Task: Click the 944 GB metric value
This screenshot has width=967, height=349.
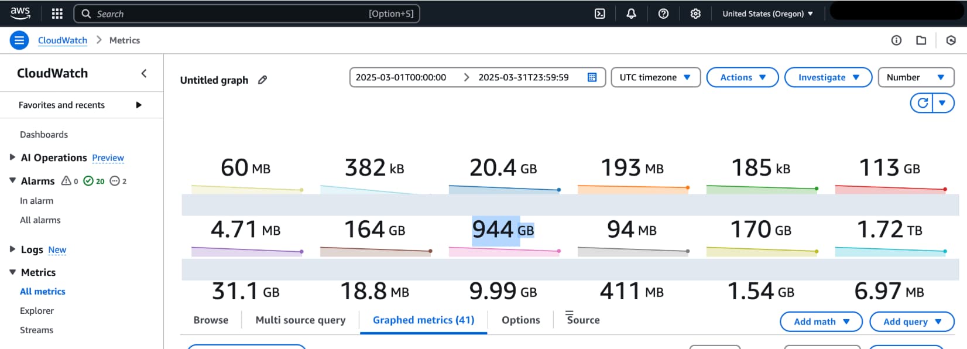Action: 503,230
